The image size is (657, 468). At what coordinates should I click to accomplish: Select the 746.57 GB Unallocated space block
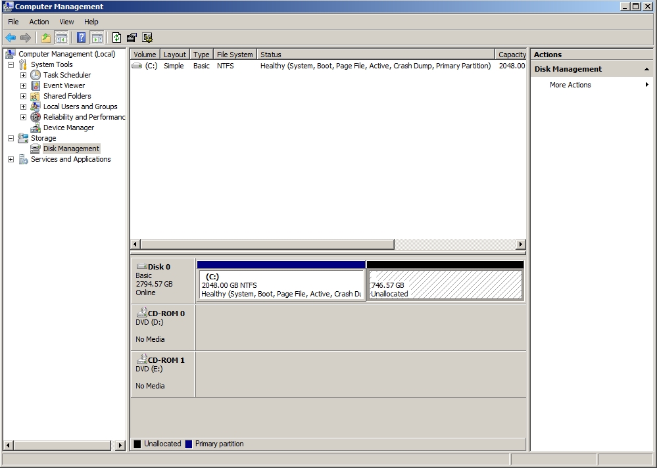tap(445, 285)
